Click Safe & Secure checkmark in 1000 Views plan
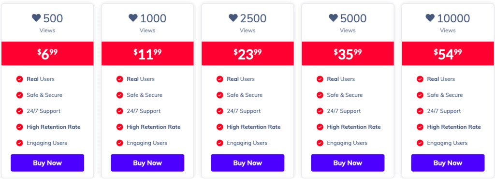 [x=120, y=95]
